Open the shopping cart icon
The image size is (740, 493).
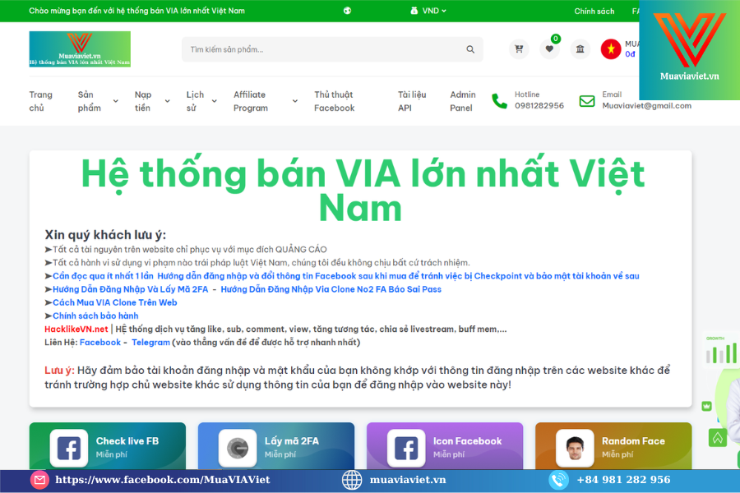(x=519, y=49)
